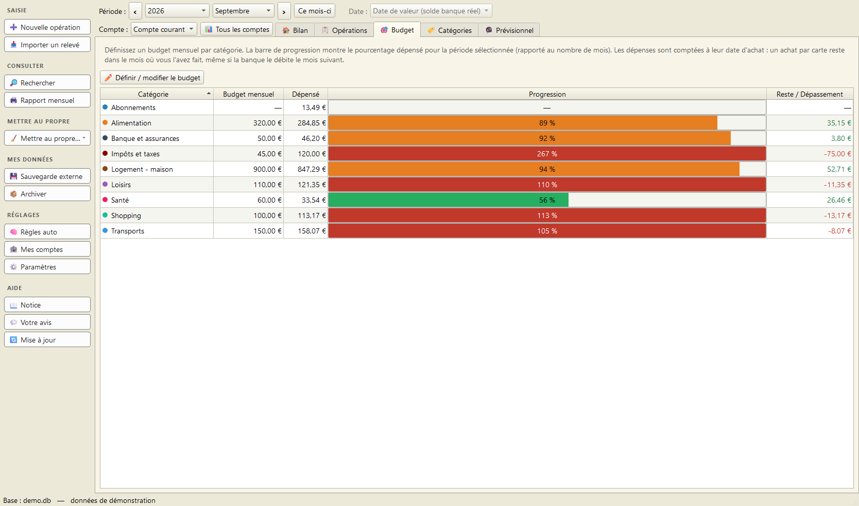Click the Ce mois-ci button
This screenshot has height=506, width=859.
coord(315,11)
